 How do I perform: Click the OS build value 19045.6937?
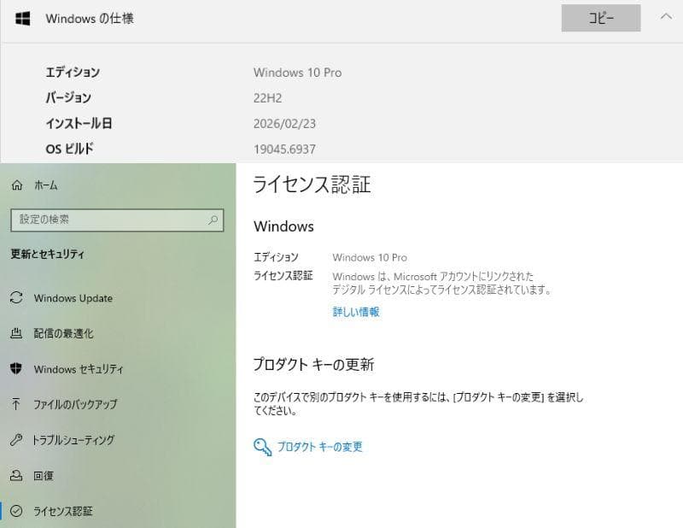(284, 150)
